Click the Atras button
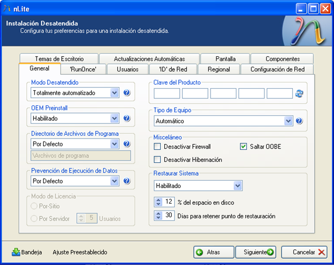 pyautogui.click(x=214, y=252)
